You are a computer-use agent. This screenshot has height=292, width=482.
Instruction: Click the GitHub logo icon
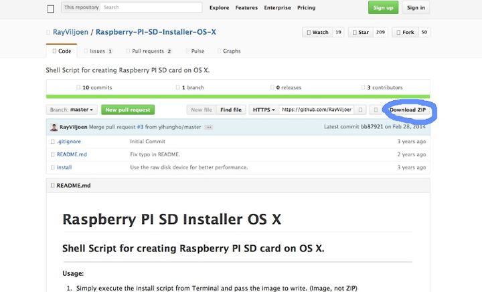(51, 9)
